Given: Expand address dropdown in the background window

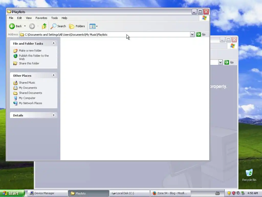Looking at the screenshot, I should tap(220, 62).
